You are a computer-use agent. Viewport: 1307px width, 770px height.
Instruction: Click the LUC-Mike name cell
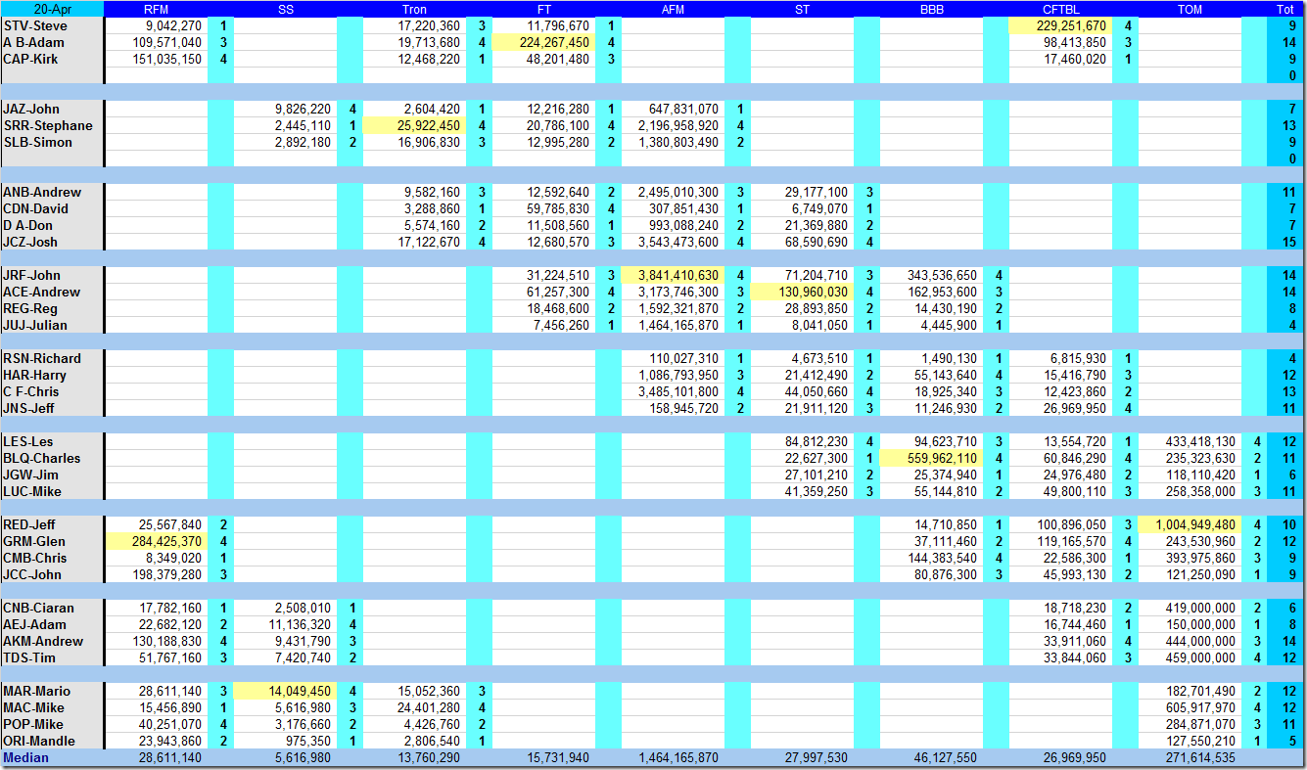click(x=52, y=491)
